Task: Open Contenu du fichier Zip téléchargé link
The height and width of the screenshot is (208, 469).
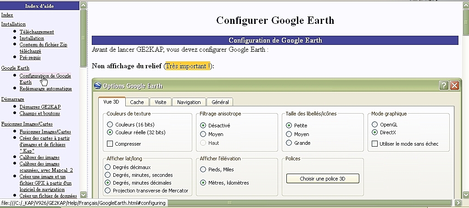Action: tap(44, 48)
